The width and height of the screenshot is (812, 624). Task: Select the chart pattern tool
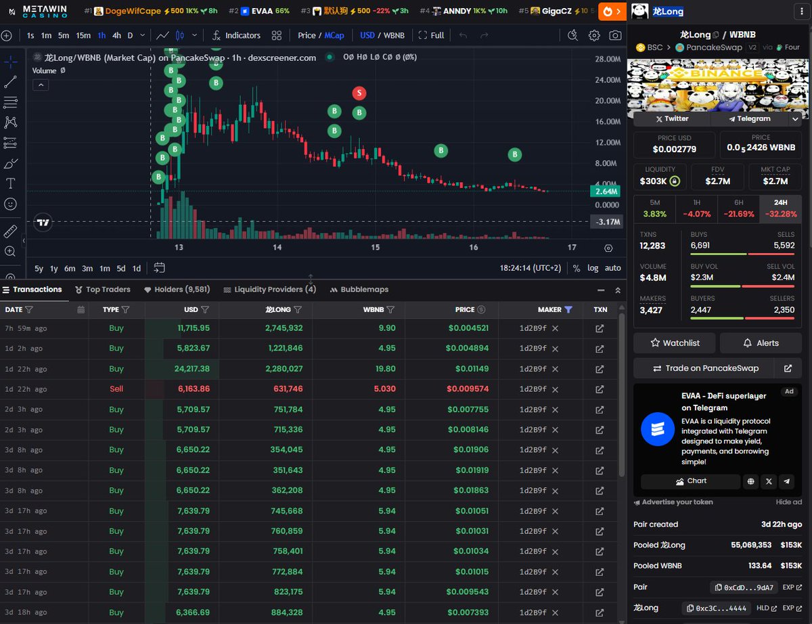10,122
